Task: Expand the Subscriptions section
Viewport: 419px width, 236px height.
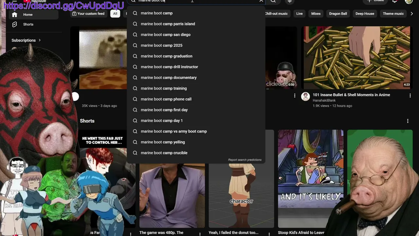Action: (26, 40)
